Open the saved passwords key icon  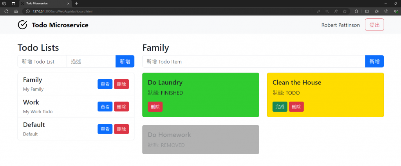coord(318,11)
